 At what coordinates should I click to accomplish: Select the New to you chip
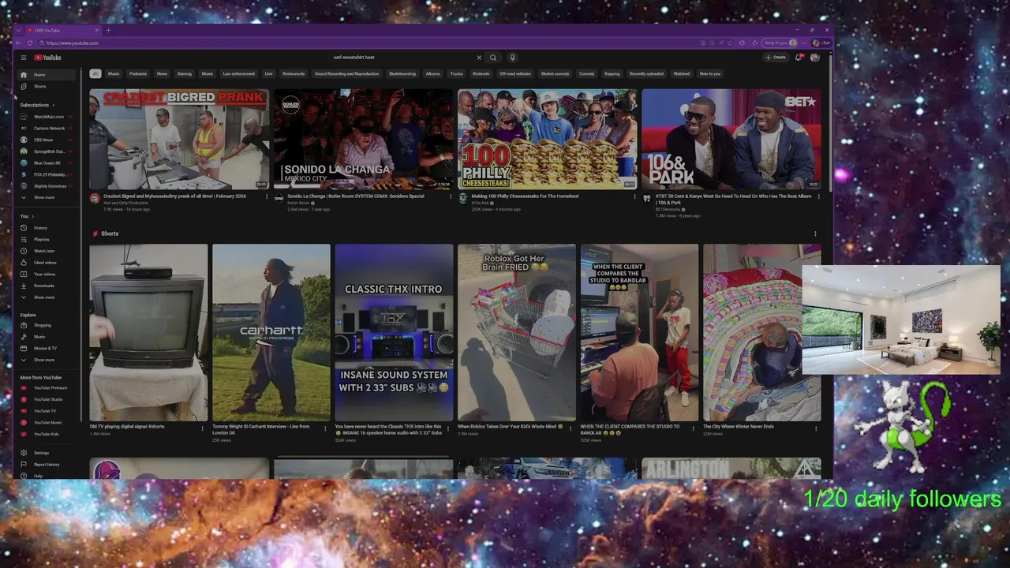pos(709,74)
